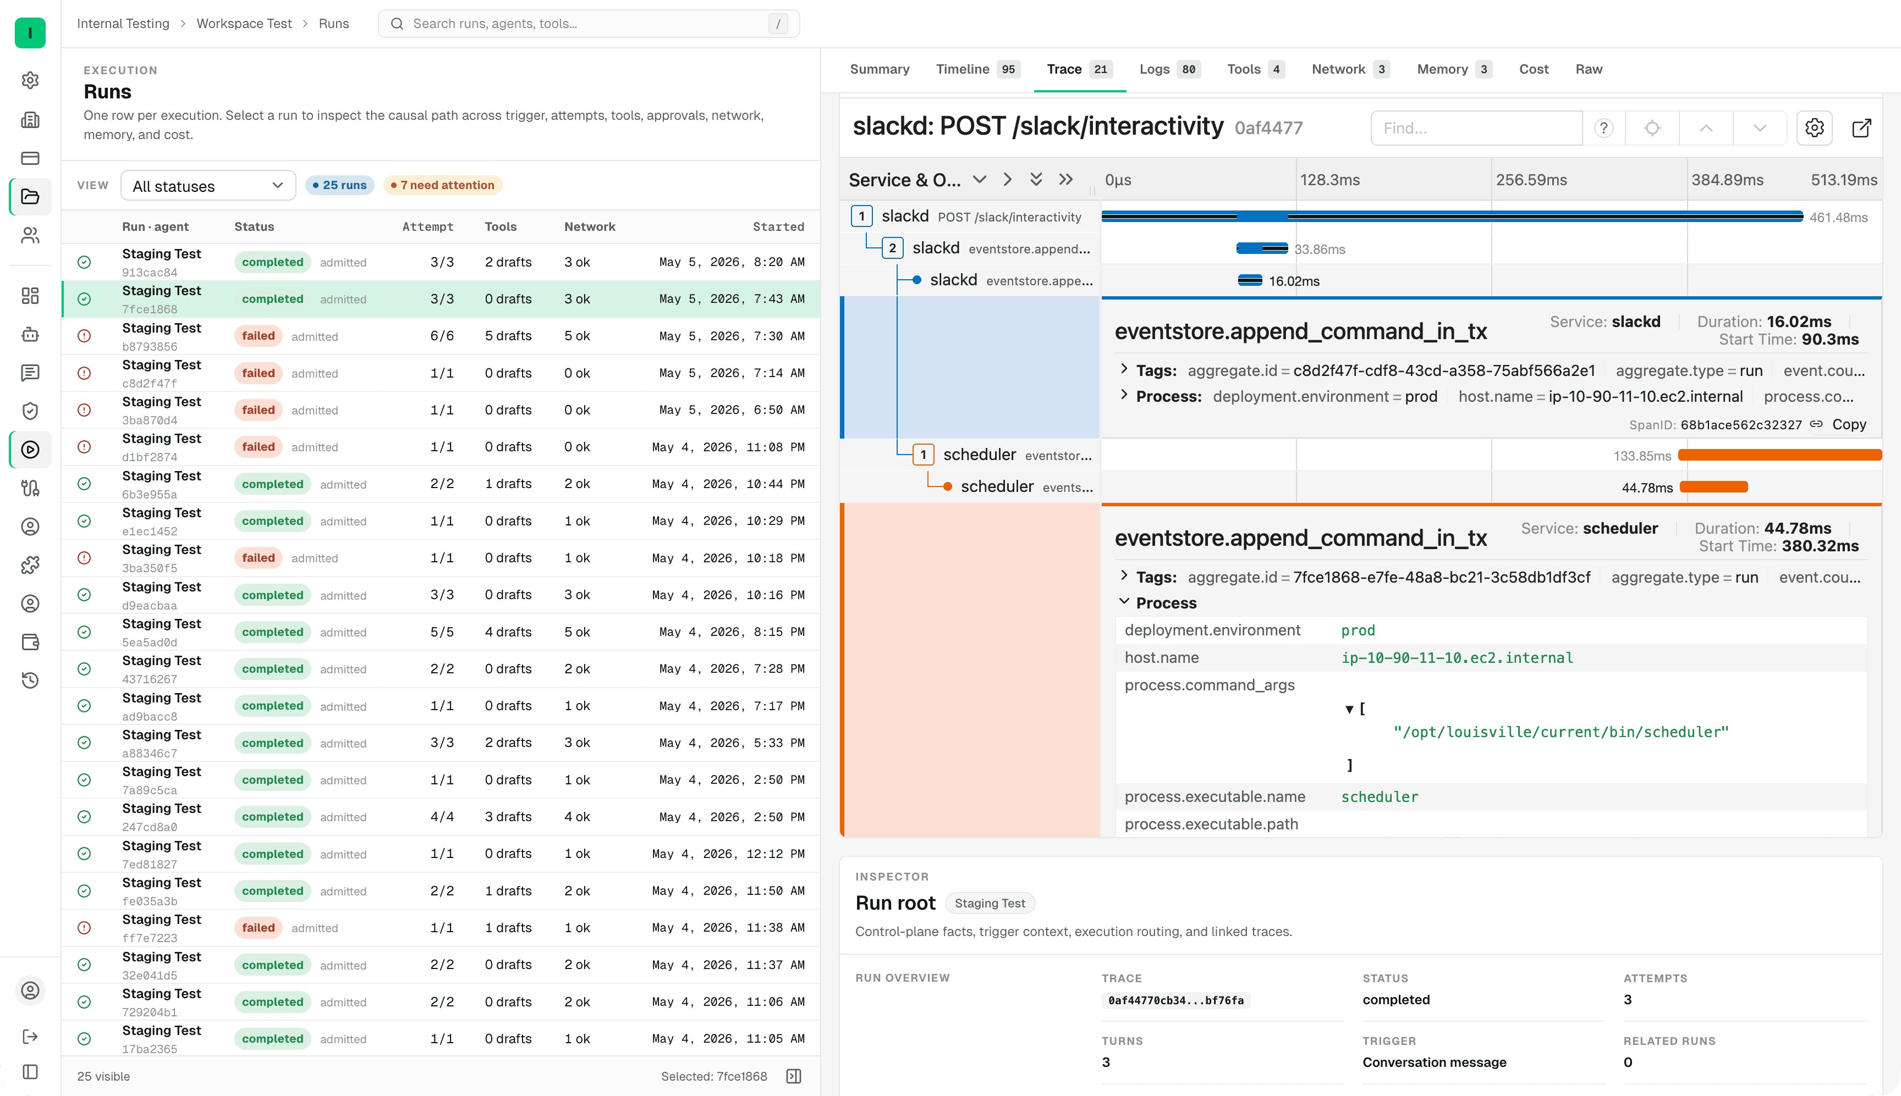Viewport: 1901px width, 1096px height.
Task: Open the building icon in sidebar
Action: (x=30, y=120)
